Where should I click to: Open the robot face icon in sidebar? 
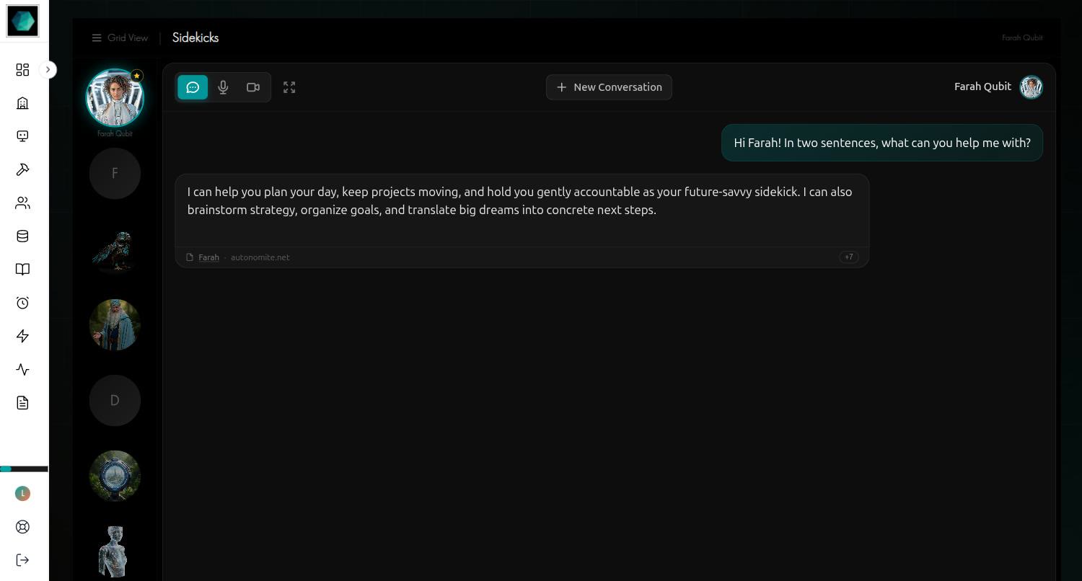(22, 136)
